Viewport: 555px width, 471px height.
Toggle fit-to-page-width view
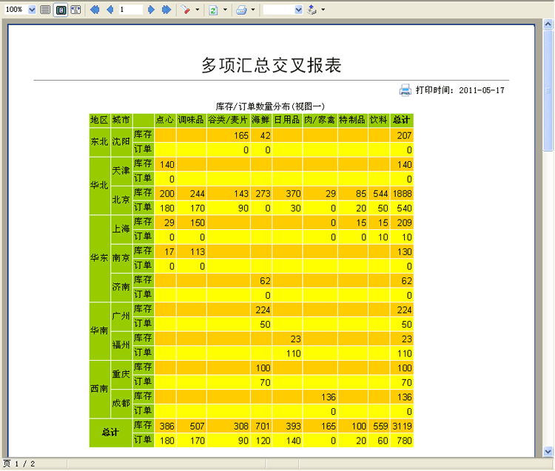pos(75,10)
